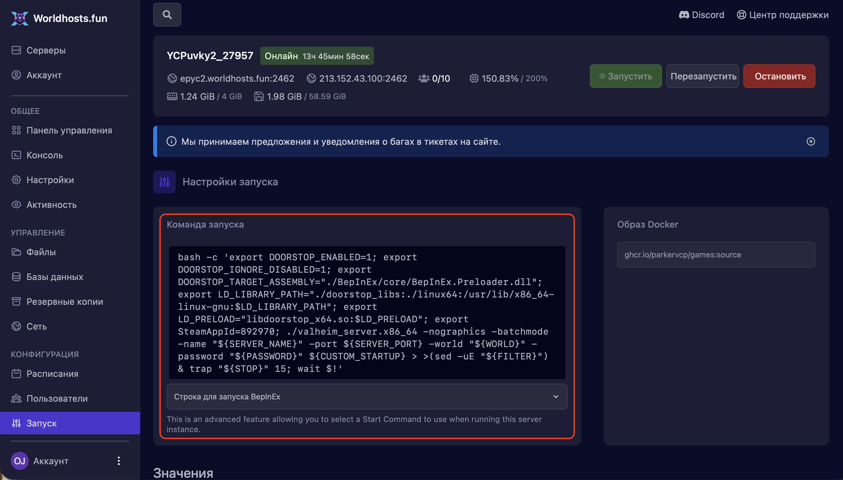Screen dimensions: 843x480
Task: Go to Файлы in the sidebar
Action: (x=41, y=252)
